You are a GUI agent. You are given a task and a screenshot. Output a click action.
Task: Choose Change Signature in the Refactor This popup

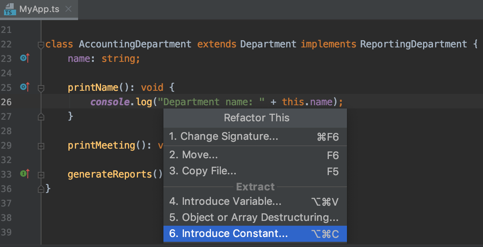point(255,137)
